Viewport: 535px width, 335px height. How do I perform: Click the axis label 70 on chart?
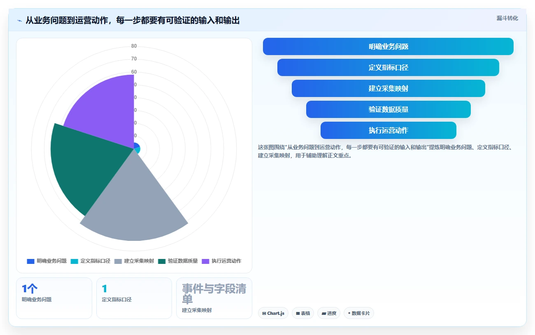click(x=134, y=59)
